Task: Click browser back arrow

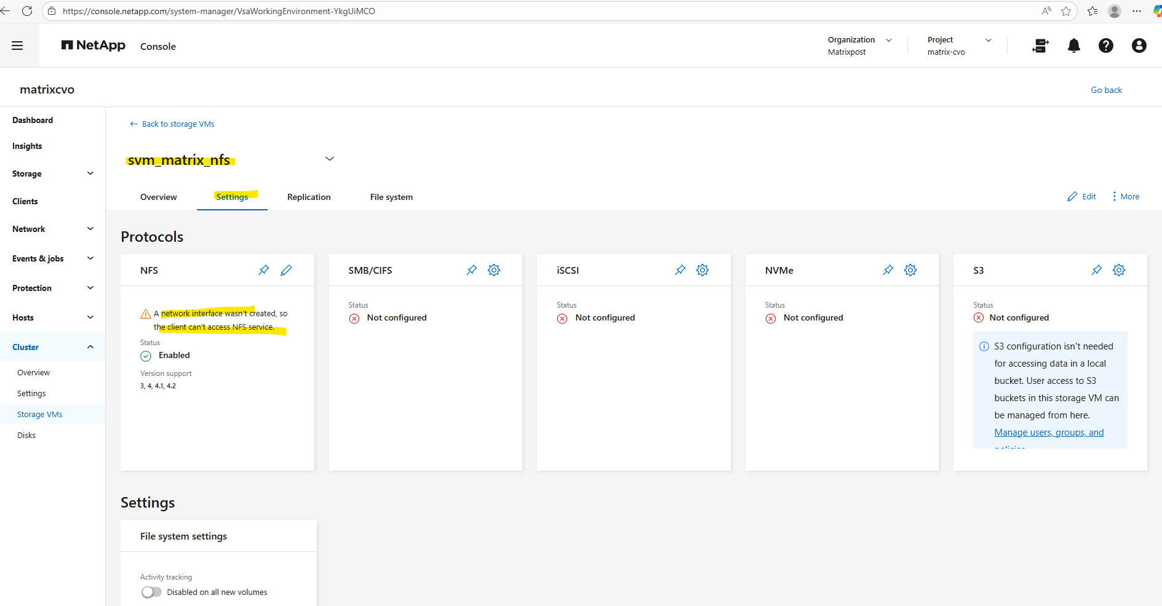Action: [6, 11]
